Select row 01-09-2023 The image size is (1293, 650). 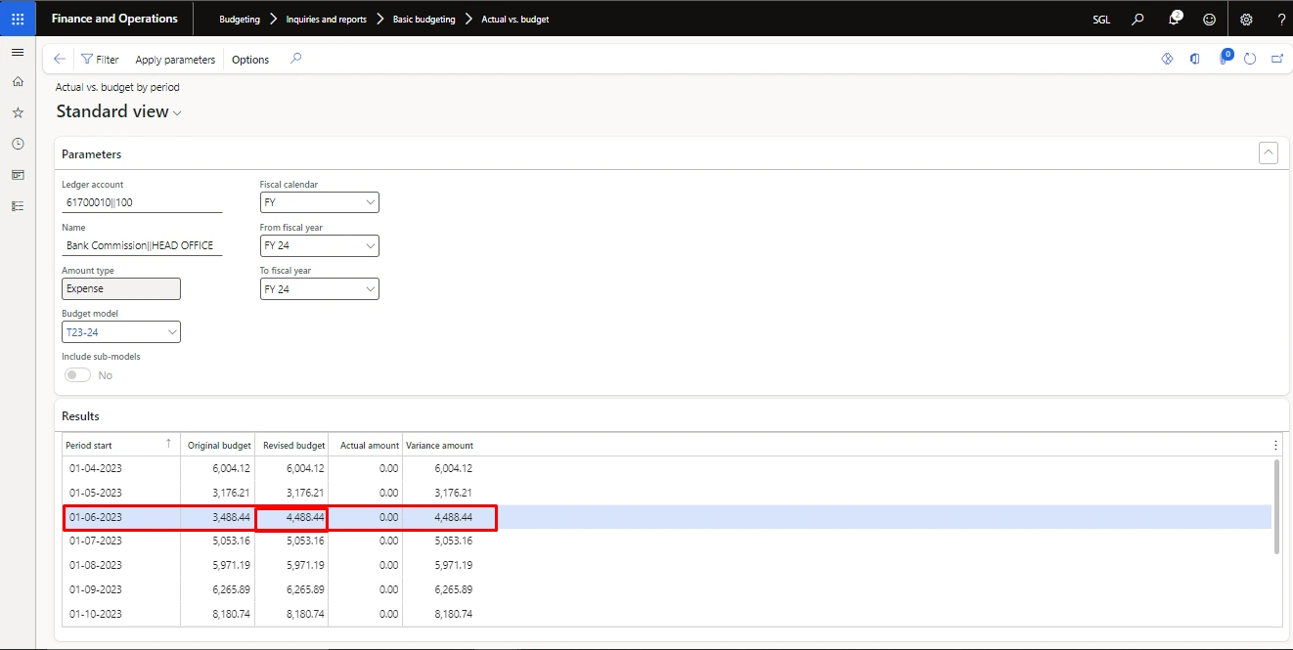666,589
